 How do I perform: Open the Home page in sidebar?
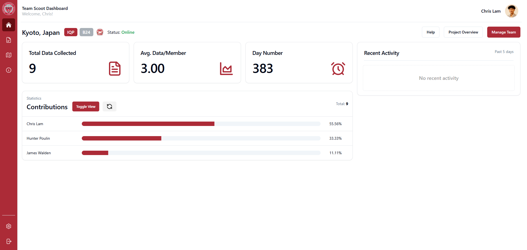point(9,25)
